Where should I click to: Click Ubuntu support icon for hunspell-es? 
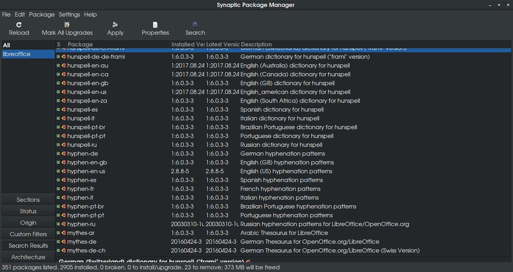coord(64,109)
